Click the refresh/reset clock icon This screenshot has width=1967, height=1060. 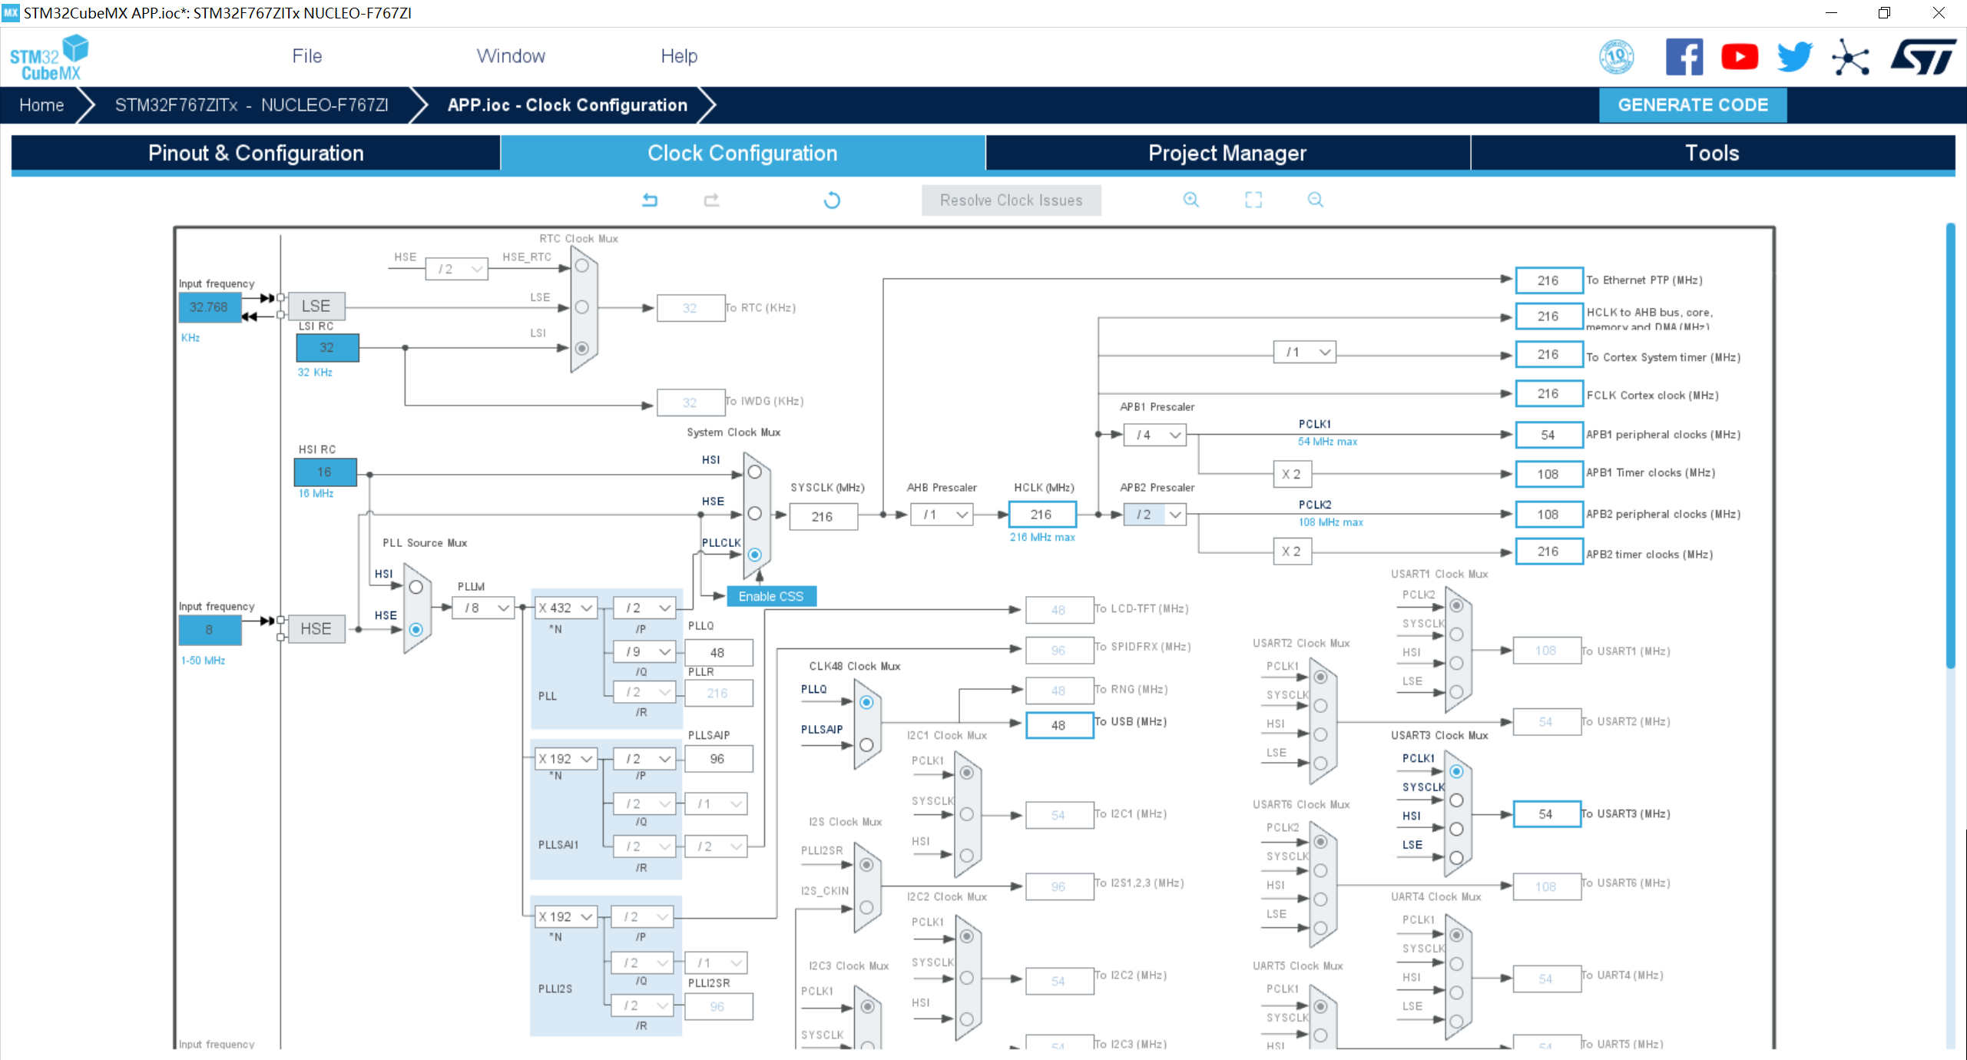point(830,200)
